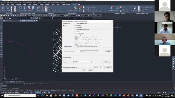Click the open-folder icon in the standard toolbar
Image resolution: width=175 pixels, height=98 pixels.
click(x=4, y=16)
